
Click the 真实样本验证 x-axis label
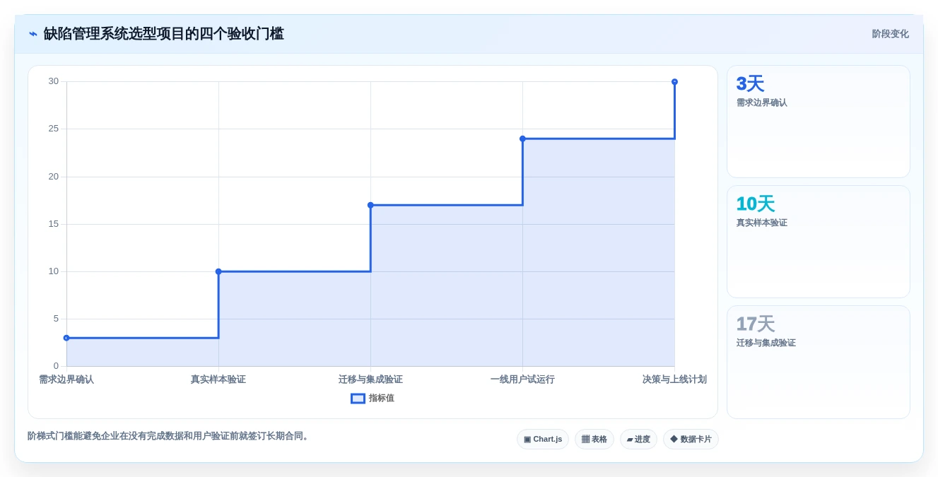218,379
